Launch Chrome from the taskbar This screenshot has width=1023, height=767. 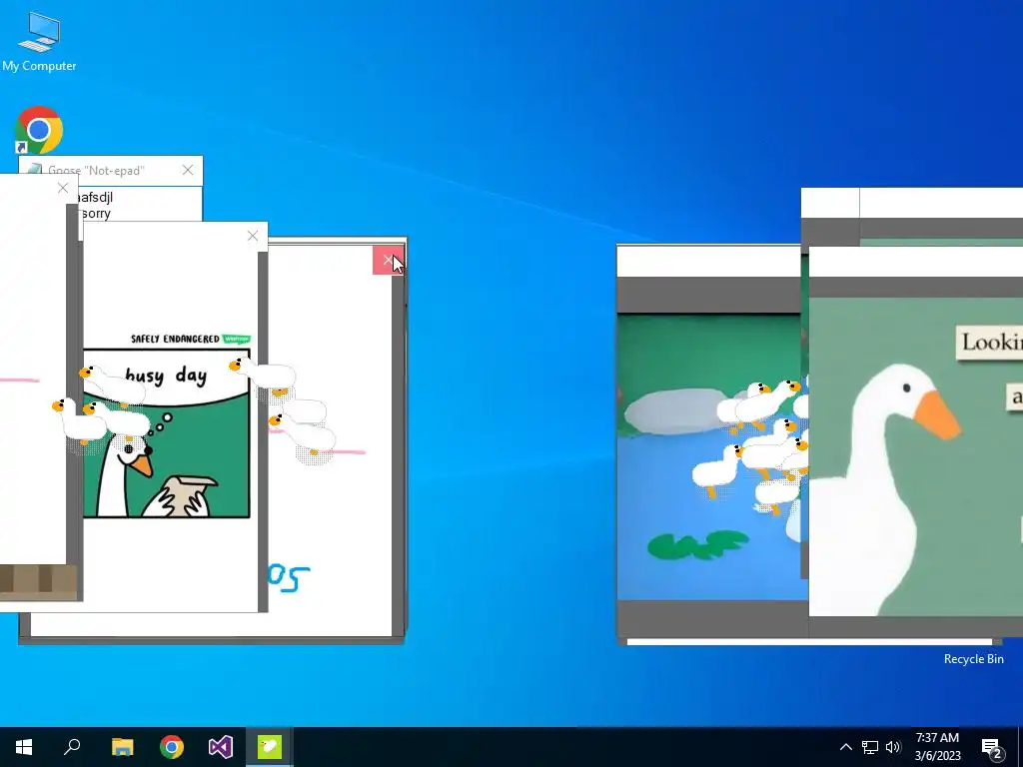pos(172,747)
